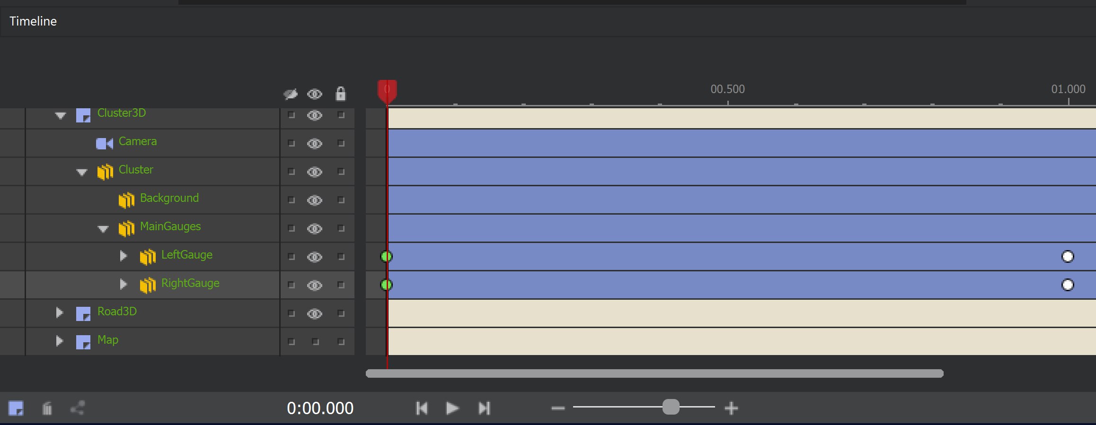The image size is (1096, 425).
Task: Hide the Background row
Action: [315, 200]
